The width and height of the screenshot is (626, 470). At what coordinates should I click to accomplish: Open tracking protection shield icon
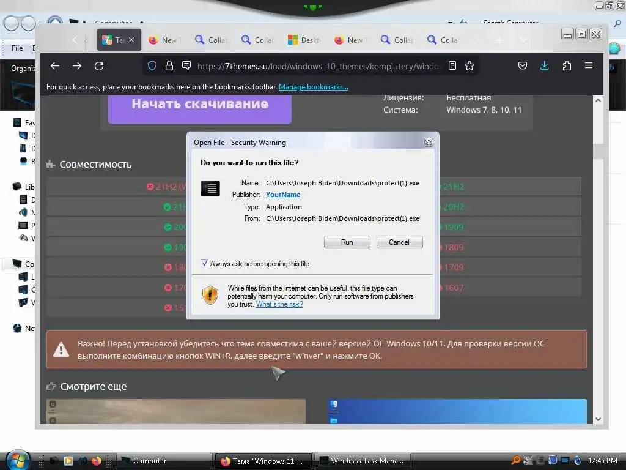tap(152, 65)
